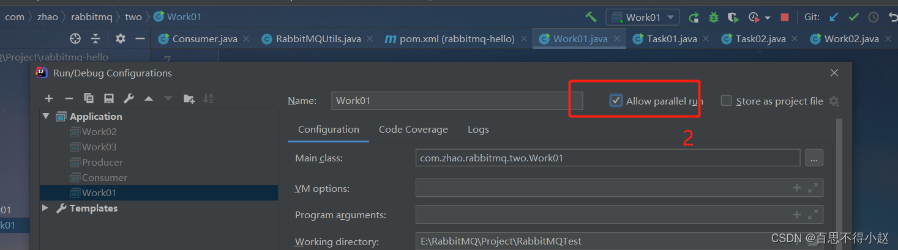Viewport: 898px width, 250px height.
Task: Click 'rabbitmq' breadcrumb in navigation bar
Action: [x=92, y=17]
